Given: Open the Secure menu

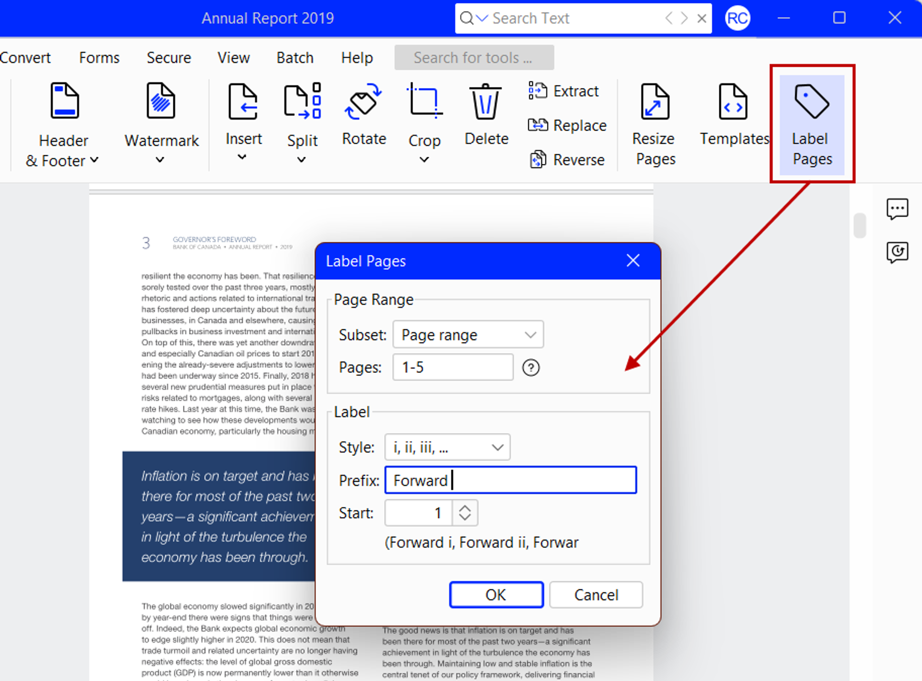Looking at the screenshot, I should 169,58.
